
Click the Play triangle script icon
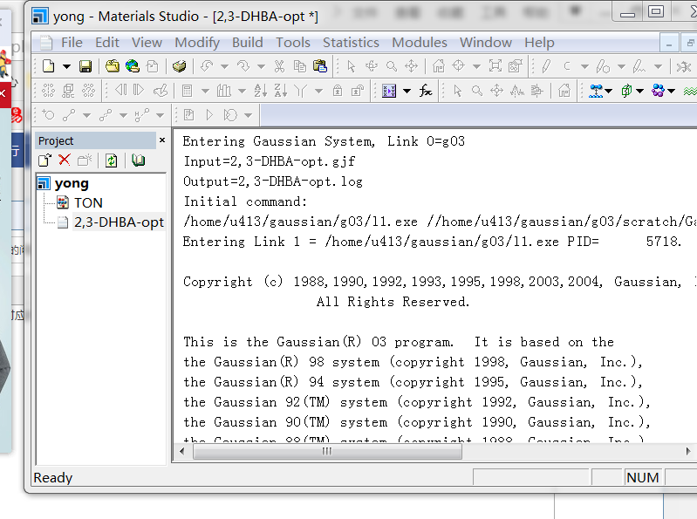point(209,115)
